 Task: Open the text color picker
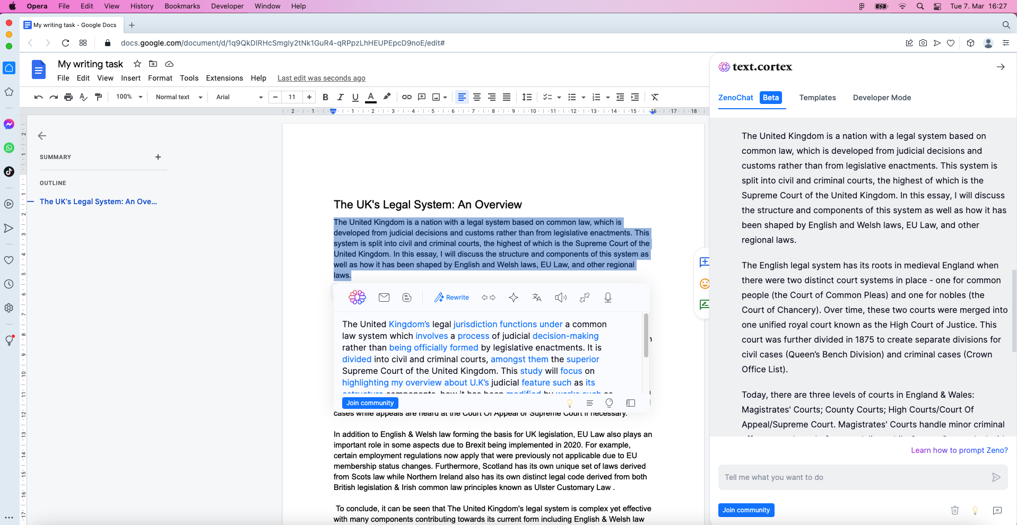[x=371, y=97]
